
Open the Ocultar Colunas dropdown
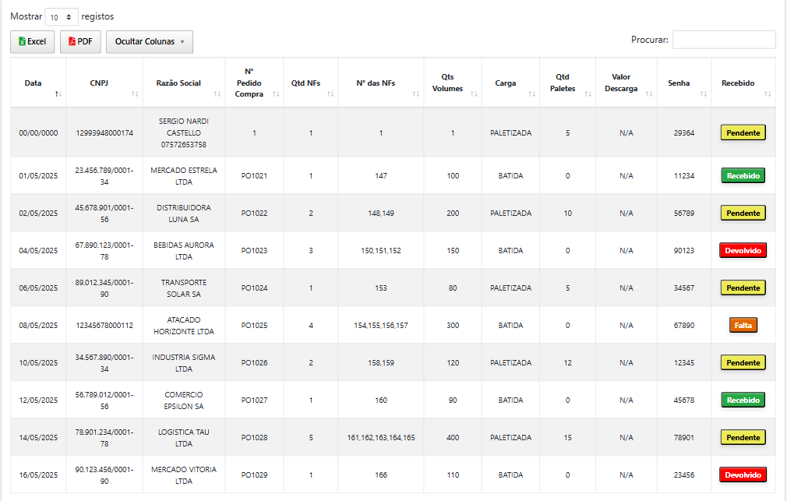click(150, 42)
